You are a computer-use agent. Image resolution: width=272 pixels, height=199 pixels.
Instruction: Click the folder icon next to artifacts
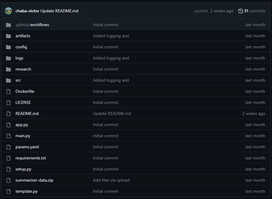8,36
